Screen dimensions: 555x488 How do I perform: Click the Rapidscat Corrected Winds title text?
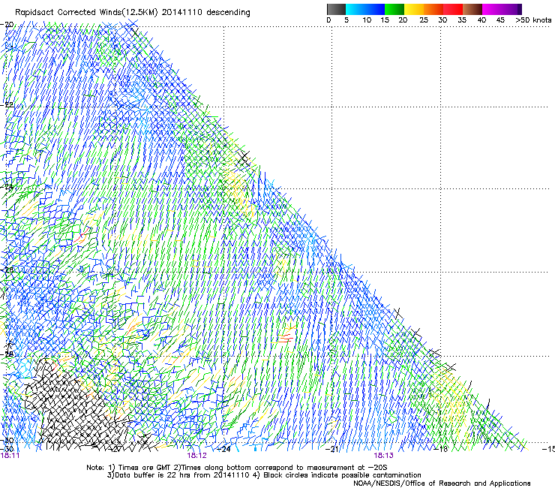pos(133,13)
